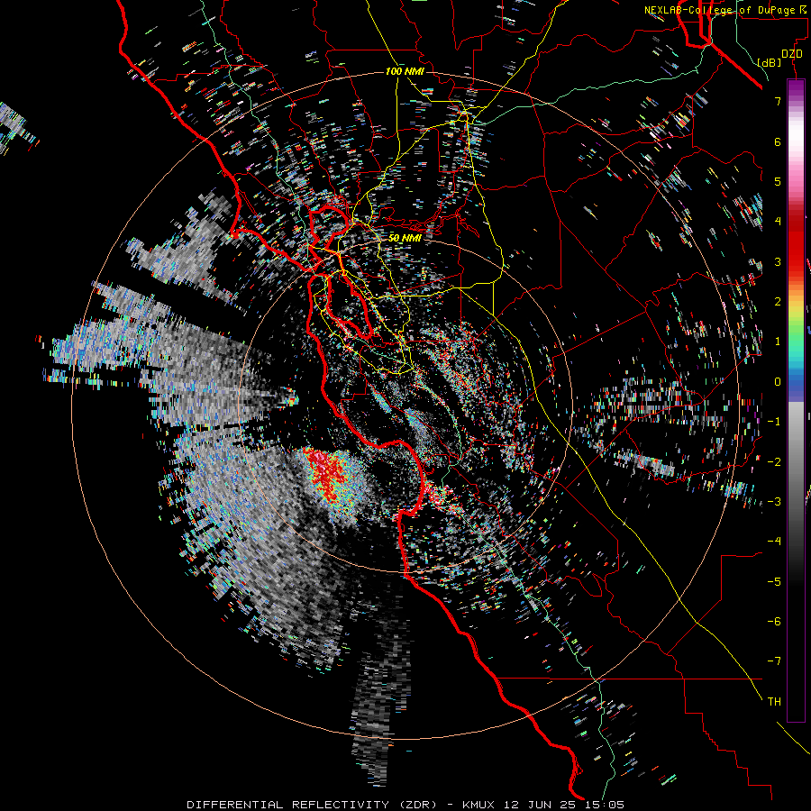The width and height of the screenshot is (811, 811).
Task: Pick the "-4" scale value
Action: coord(774,541)
